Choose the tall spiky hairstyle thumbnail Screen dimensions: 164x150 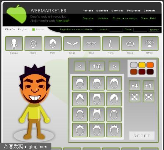[97, 114]
